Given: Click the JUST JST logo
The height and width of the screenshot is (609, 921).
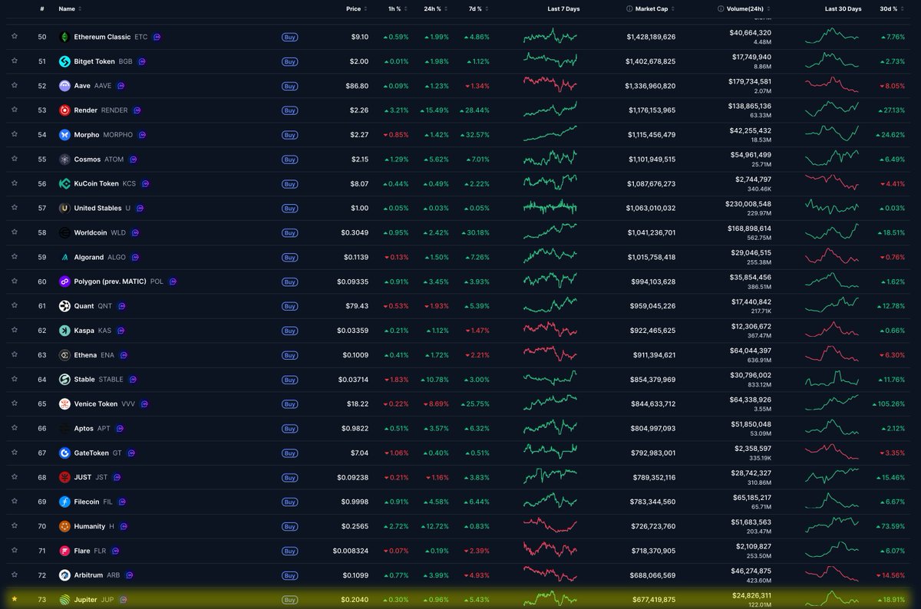Looking at the screenshot, I should click(64, 478).
